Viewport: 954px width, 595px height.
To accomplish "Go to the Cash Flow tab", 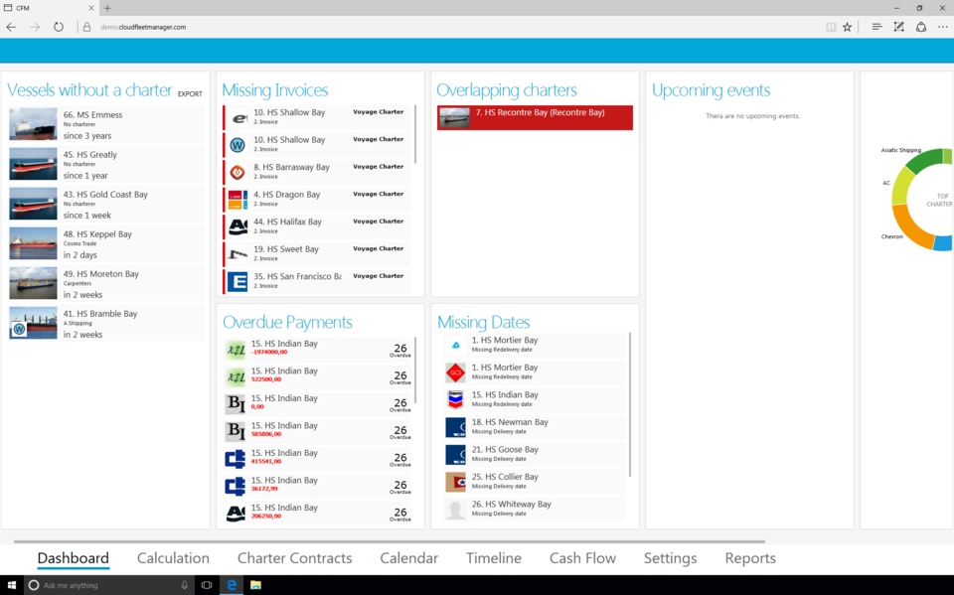I will point(582,558).
